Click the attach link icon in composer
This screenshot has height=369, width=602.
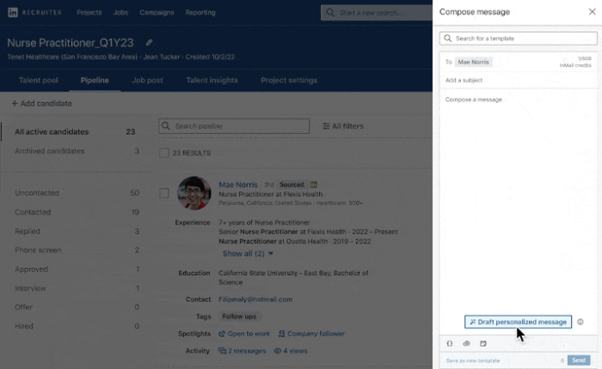(x=466, y=343)
